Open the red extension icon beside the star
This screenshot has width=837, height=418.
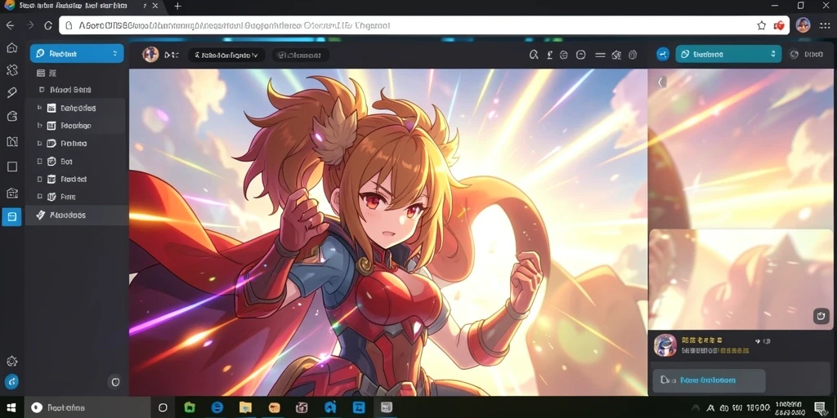coord(779,25)
